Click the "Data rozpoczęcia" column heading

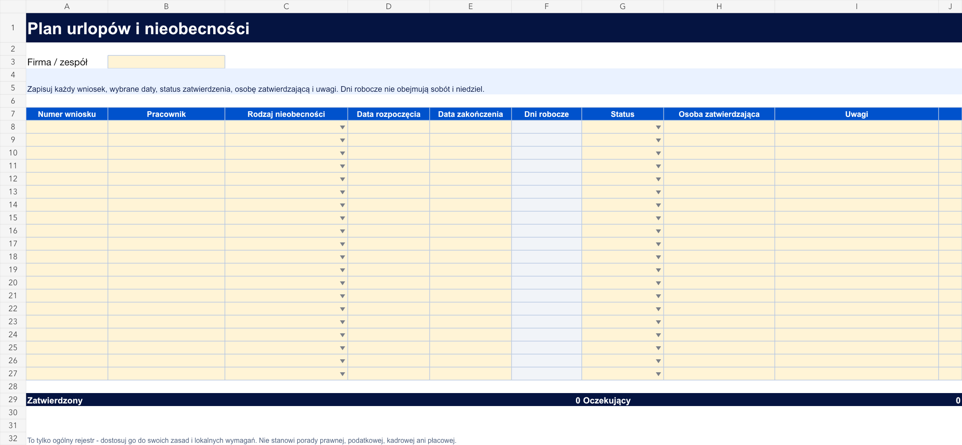click(x=389, y=114)
